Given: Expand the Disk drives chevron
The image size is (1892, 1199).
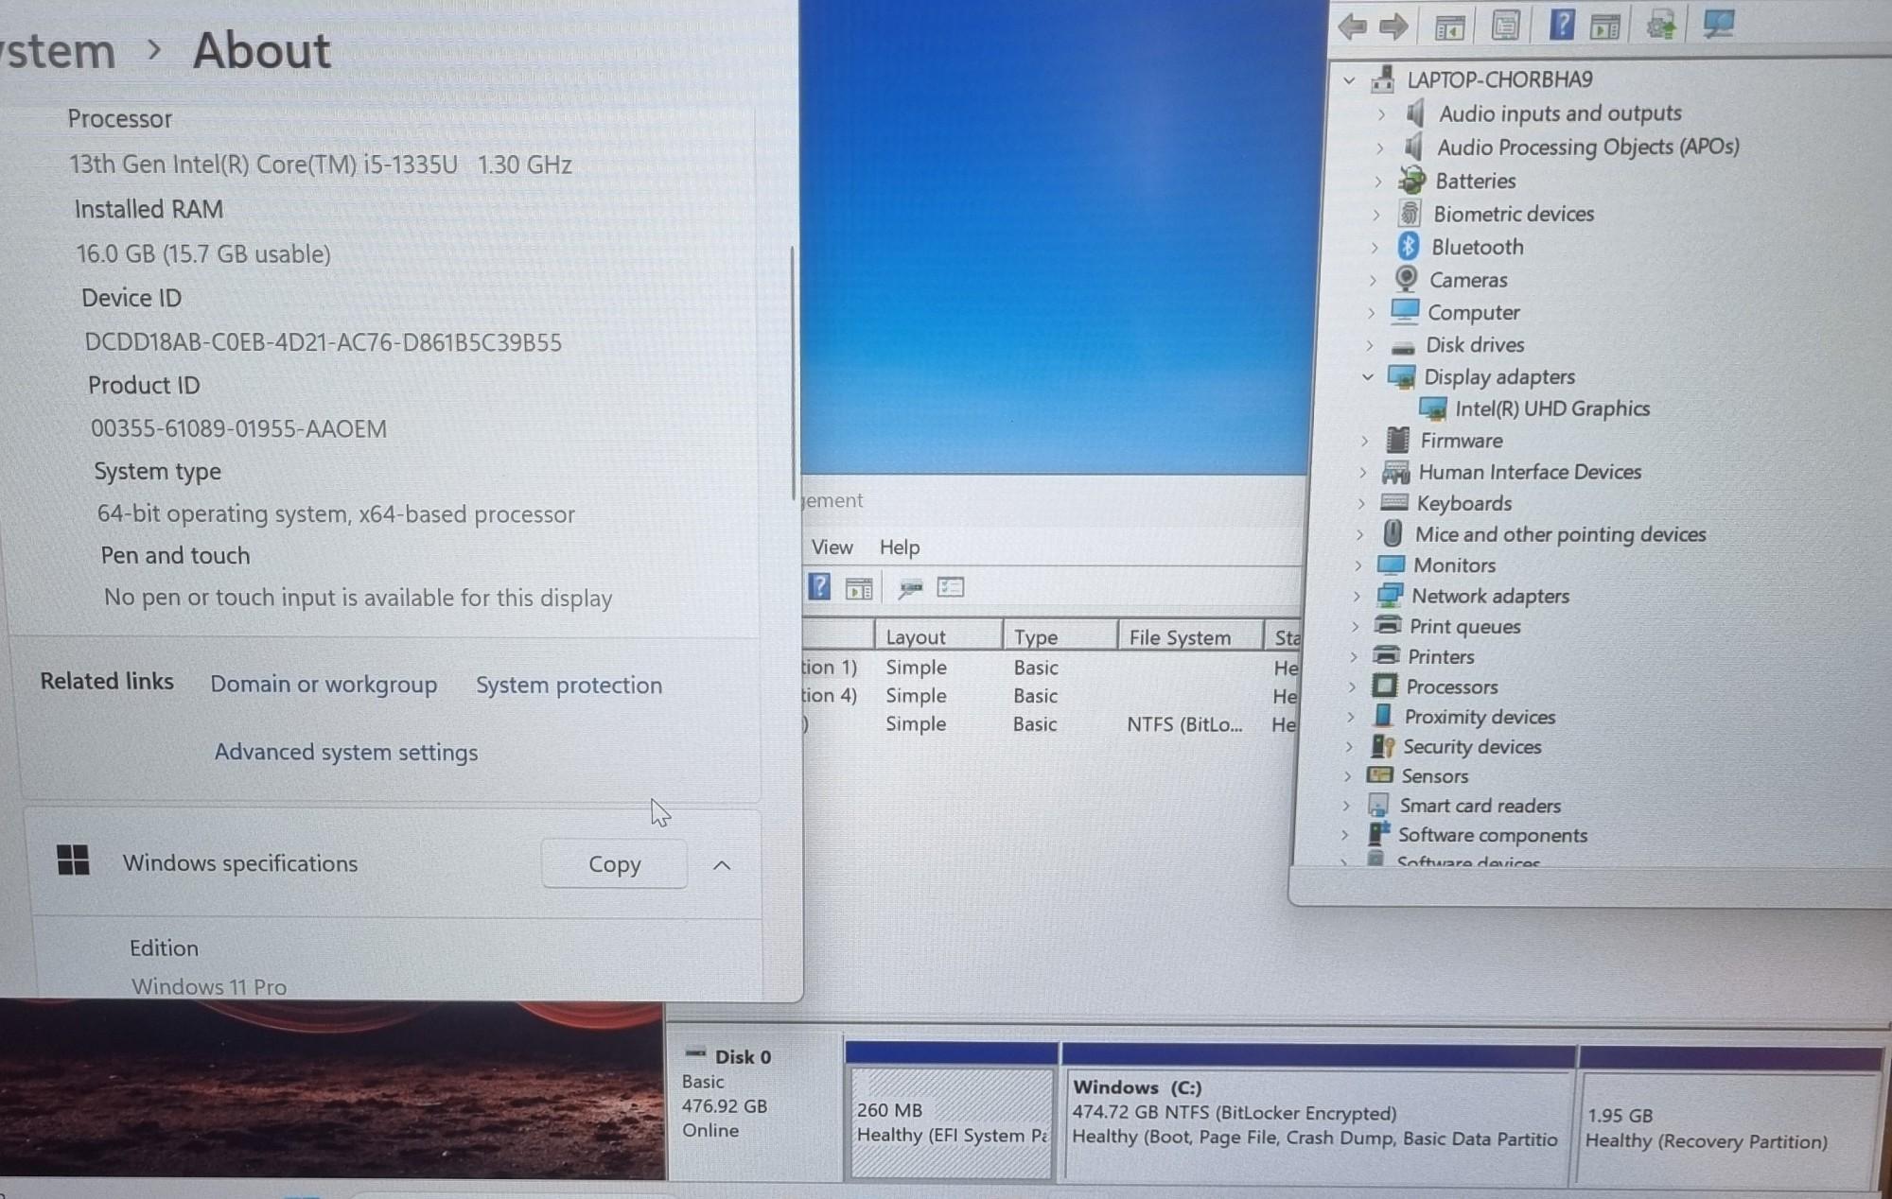Looking at the screenshot, I should [1370, 345].
